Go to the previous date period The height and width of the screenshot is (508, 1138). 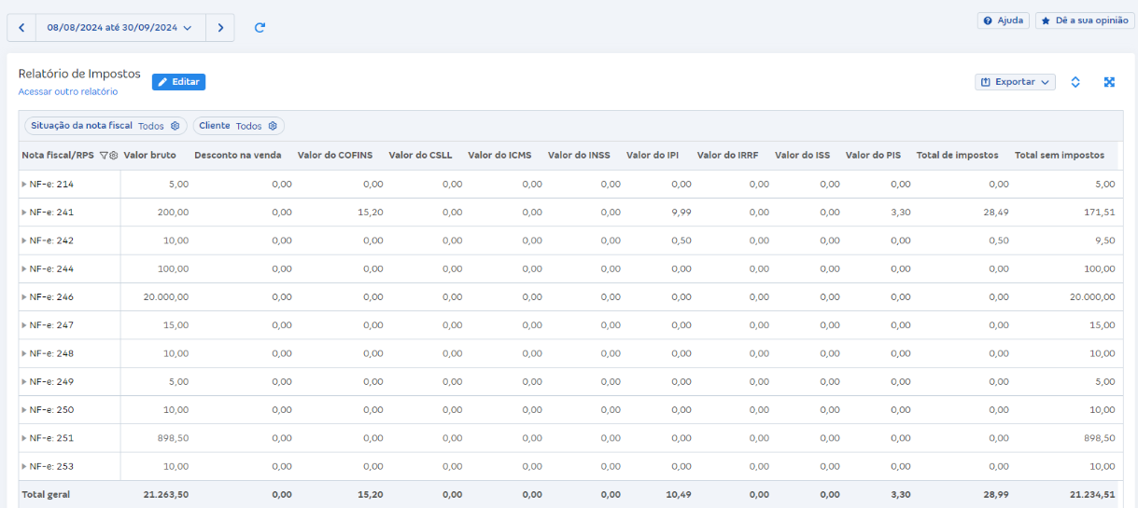point(21,28)
